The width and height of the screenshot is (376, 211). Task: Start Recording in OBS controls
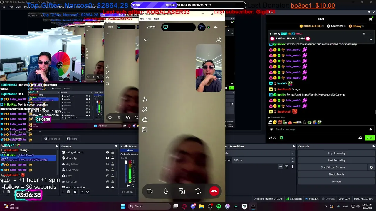coord(336,160)
